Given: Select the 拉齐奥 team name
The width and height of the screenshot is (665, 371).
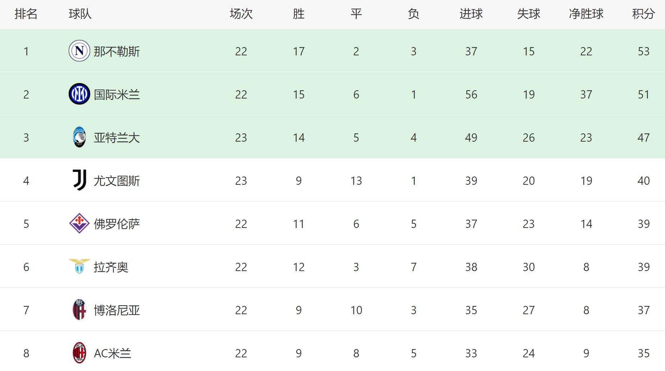Looking at the screenshot, I should (111, 267).
